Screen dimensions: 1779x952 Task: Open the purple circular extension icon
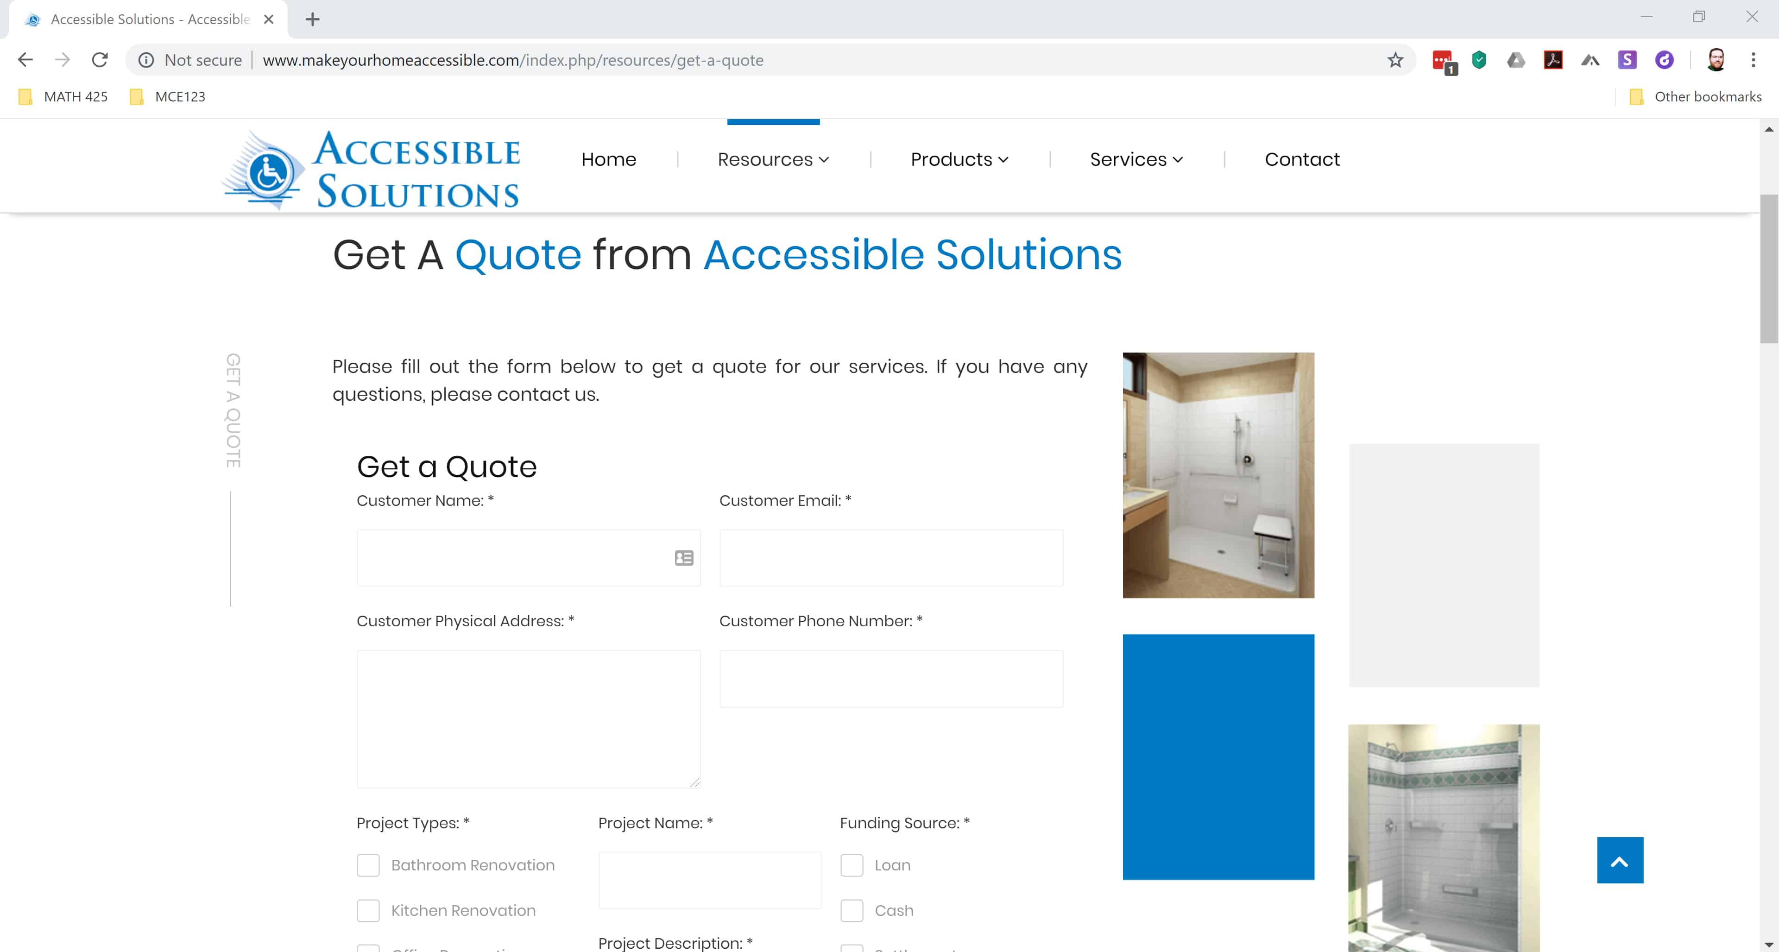pos(1665,60)
